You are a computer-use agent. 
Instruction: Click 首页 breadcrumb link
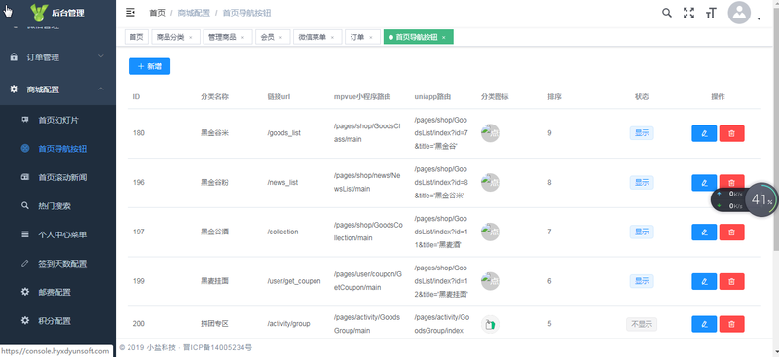pos(157,13)
